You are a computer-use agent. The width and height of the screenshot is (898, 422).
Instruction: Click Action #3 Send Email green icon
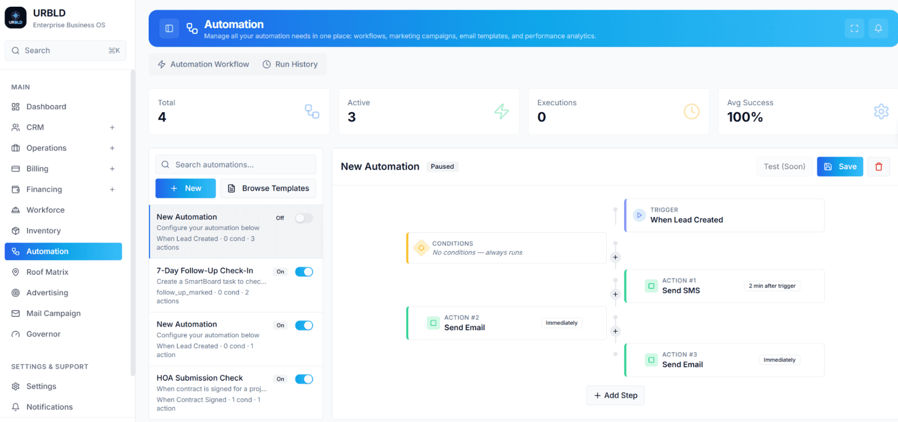click(651, 360)
